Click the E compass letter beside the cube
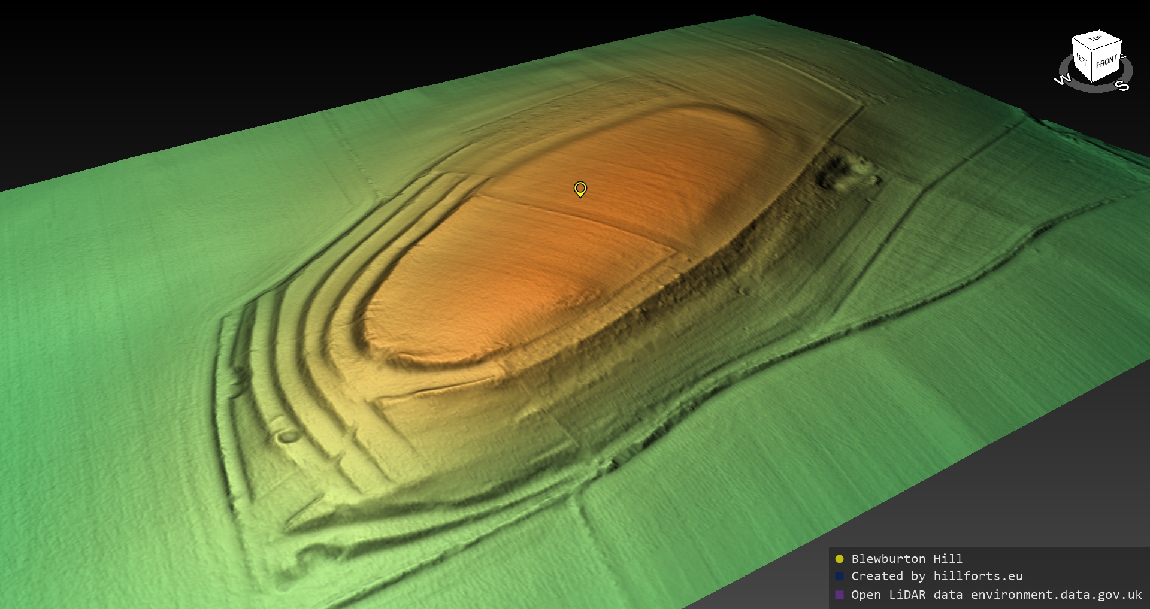This screenshot has width=1150, height=609. click(1124, 57)
